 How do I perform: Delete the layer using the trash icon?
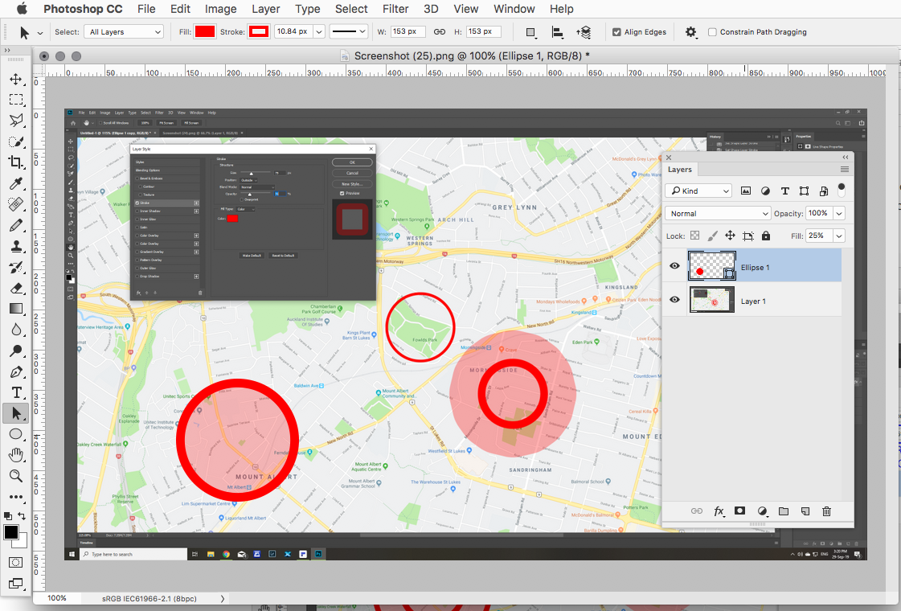coord(826,511)
